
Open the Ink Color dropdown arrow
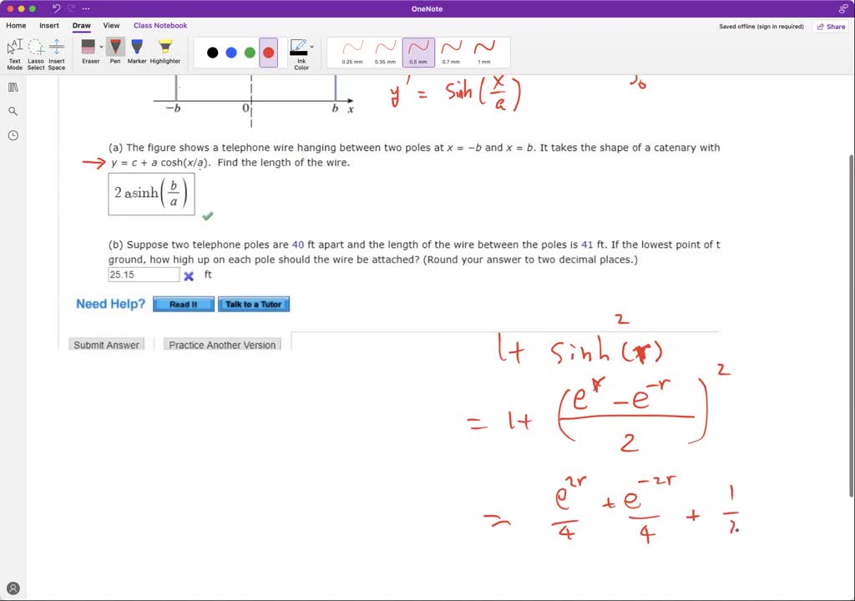[311, 45]
